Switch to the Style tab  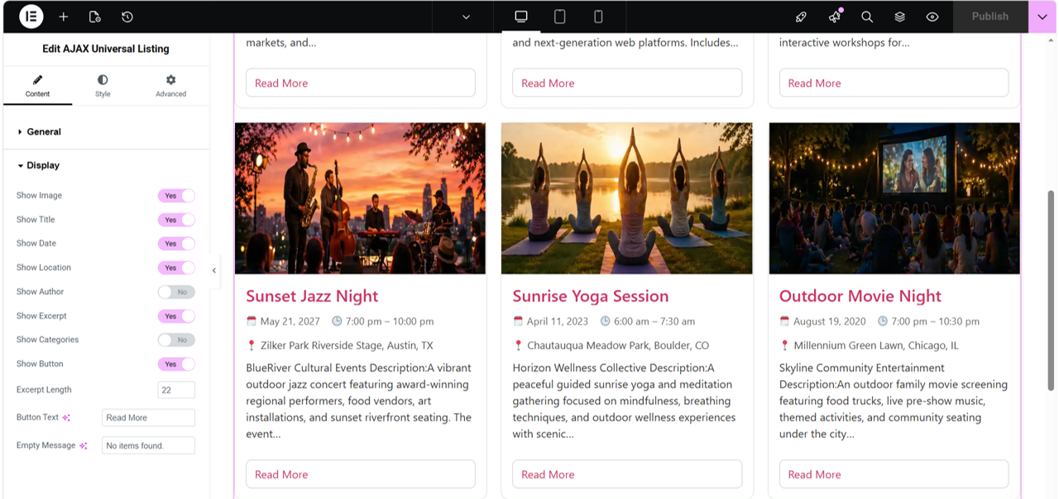[103, 86]
